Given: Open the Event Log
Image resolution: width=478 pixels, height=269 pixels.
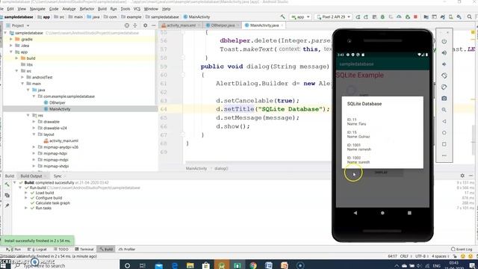Looking at the screenshot, I should pyautogui.click(x=462, y=249).
